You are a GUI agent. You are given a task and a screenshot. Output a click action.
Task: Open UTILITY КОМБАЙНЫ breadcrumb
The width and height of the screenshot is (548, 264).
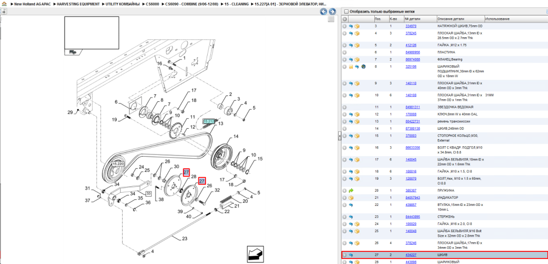[x=123, y=4]
